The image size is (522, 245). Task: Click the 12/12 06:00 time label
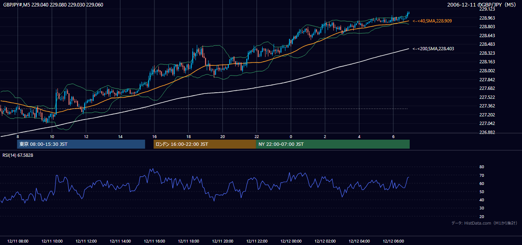coord(393,241)
